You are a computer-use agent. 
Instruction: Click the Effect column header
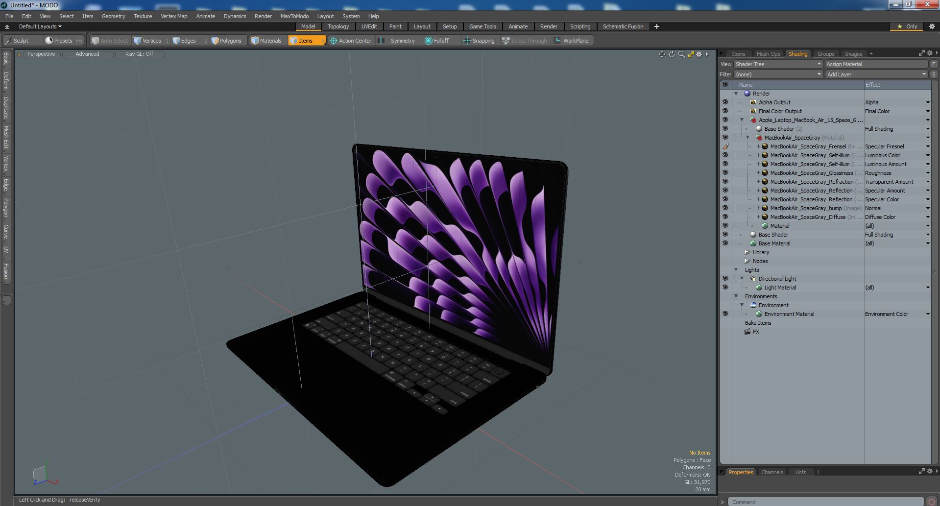click(897, 85)
